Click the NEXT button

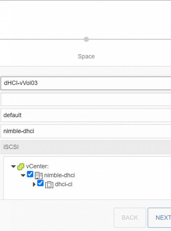point(160,217)
